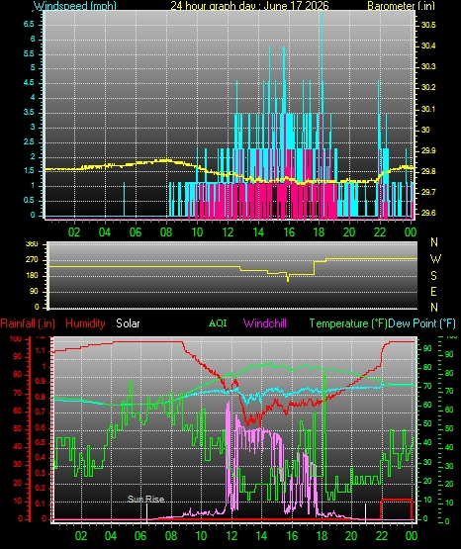Click the 2.5 windspeed scale value

(29, 141)
